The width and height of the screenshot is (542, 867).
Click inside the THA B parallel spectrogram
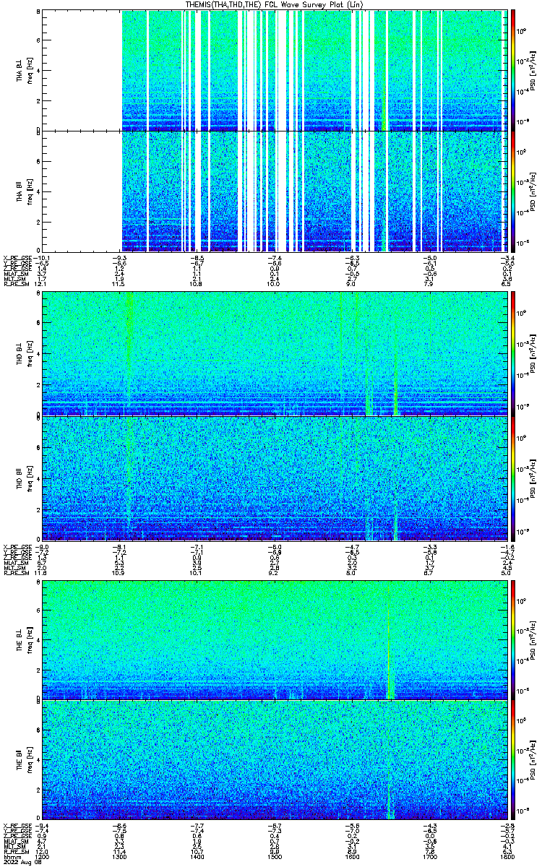(275, 191)
